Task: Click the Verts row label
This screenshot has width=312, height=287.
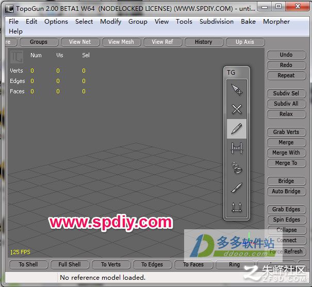Action: 17,71
